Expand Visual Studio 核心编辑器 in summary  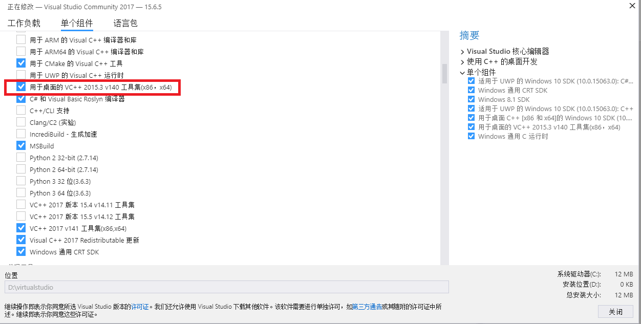(x=462, y=52)
